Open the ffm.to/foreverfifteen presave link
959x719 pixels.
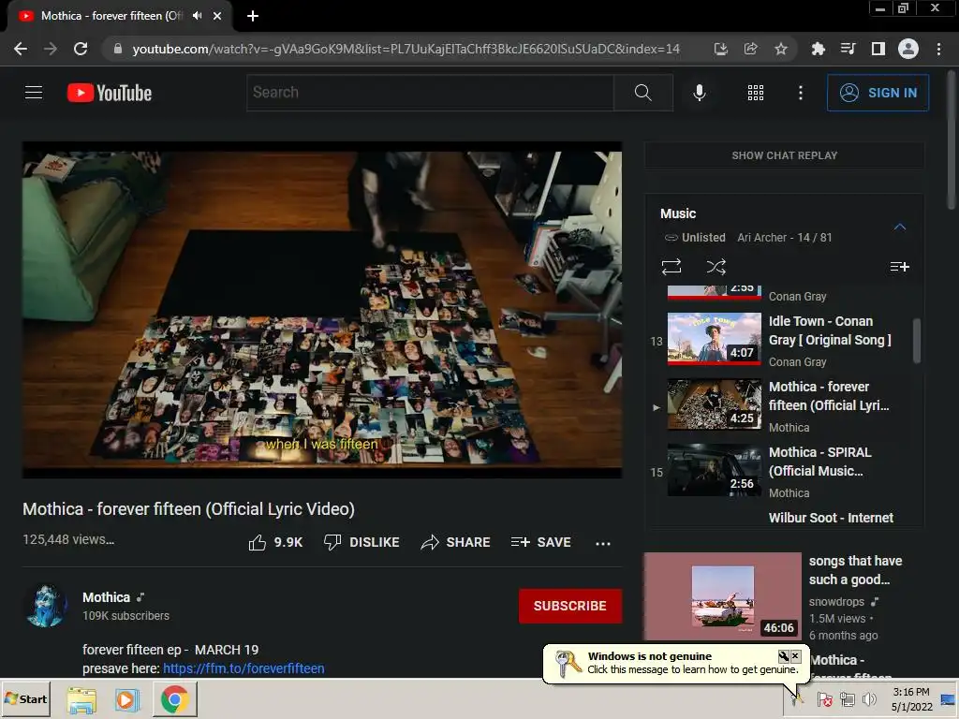[243, 668]
